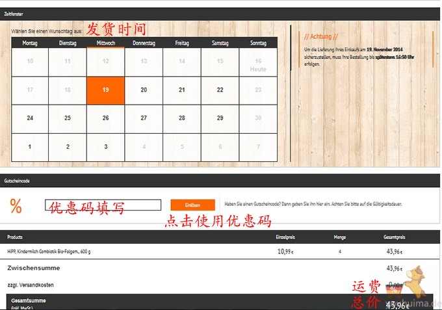
Task: Select Wednesday the 19th delivery date
Action: pos(105,90)
